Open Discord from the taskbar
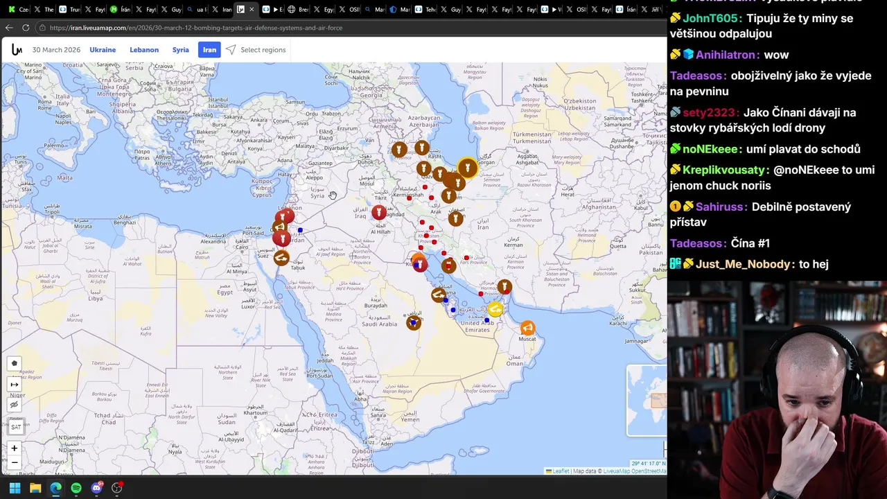The height and width of the screenshot is (499, 887). (x=96, y=488)
